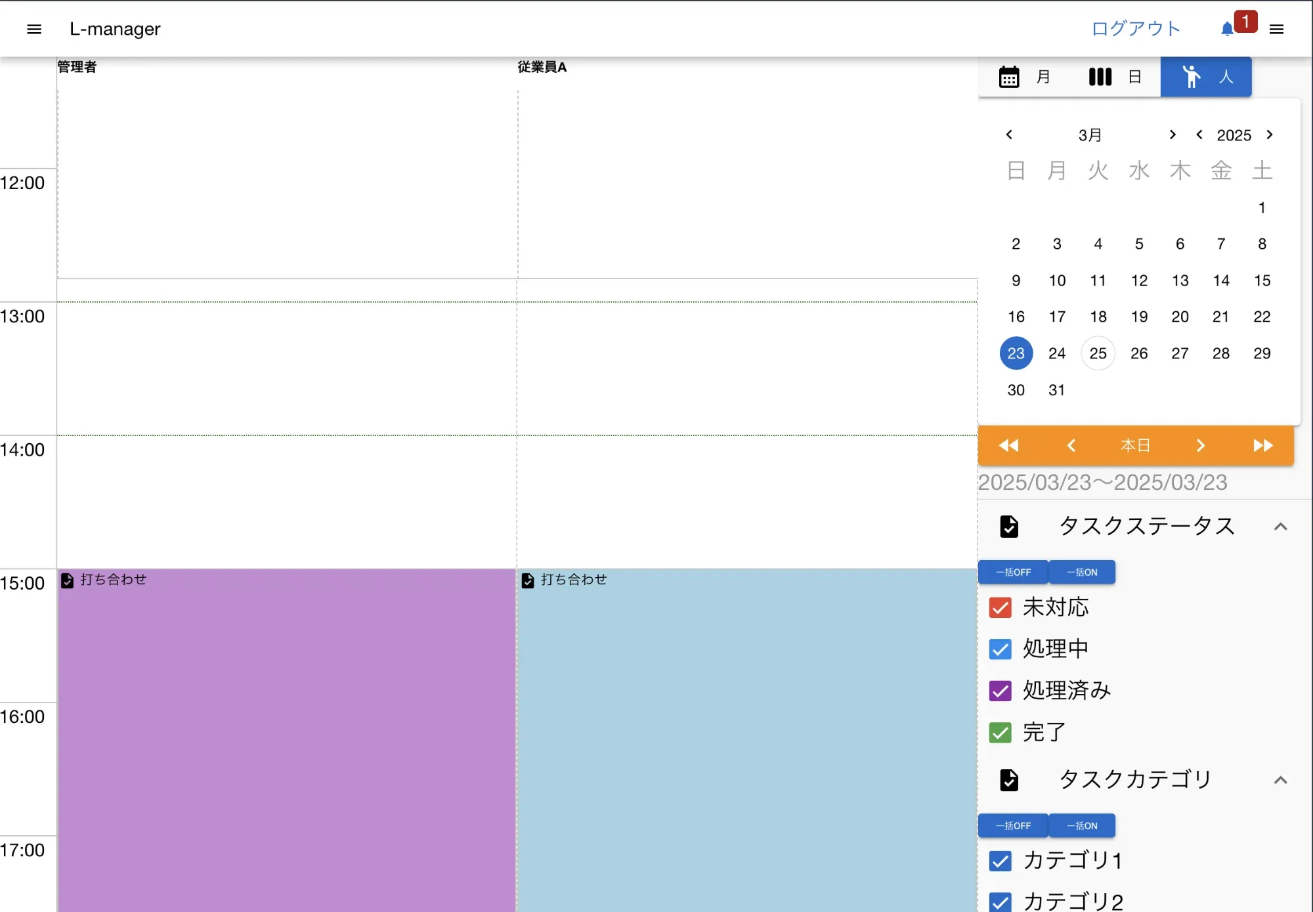Click the タスクステータス document icon
Viewport: 1313px width, 912px height.
pyautogui.click(x=1009, y=527)
